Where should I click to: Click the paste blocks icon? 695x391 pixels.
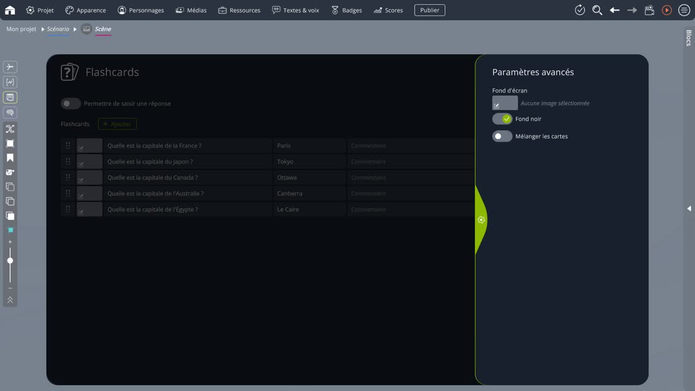(x=10, y=216)
